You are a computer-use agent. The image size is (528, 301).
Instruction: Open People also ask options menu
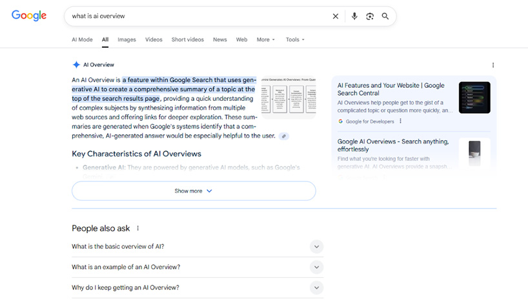[x=137, y=229]
